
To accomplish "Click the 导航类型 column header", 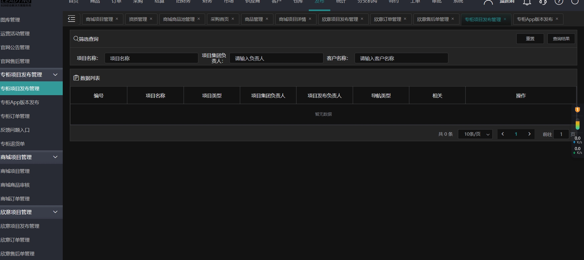I will click(381, 95).
